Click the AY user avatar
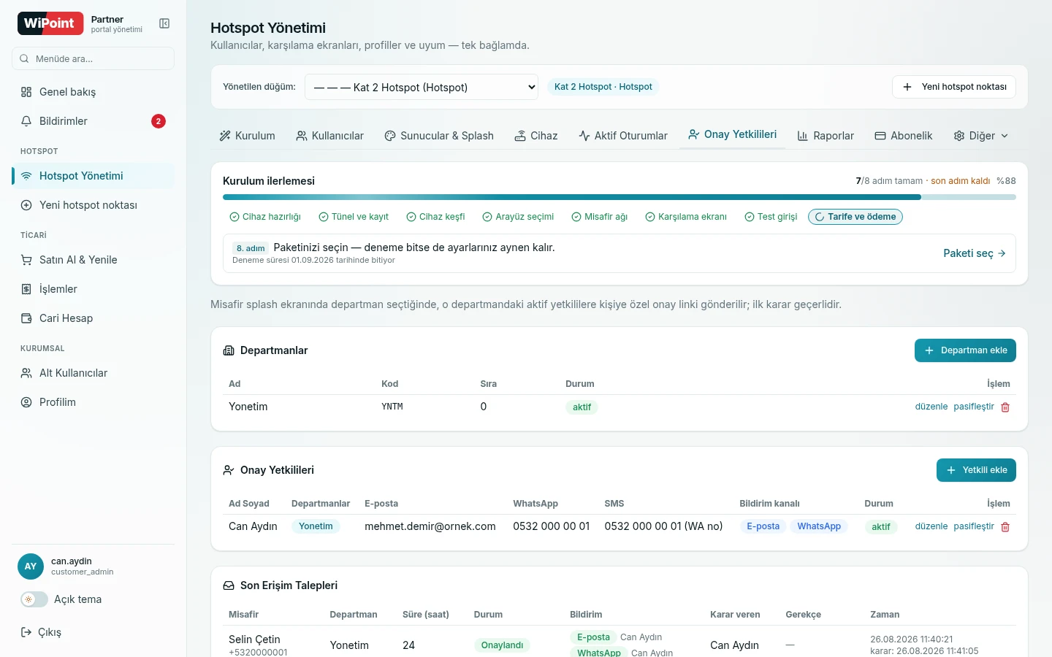This screenshot has height=657, width=1052. tap(31, 566)
